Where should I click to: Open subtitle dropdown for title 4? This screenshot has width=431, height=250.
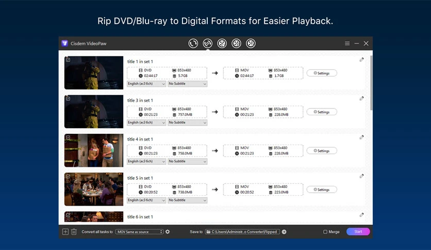click(188, 161)
